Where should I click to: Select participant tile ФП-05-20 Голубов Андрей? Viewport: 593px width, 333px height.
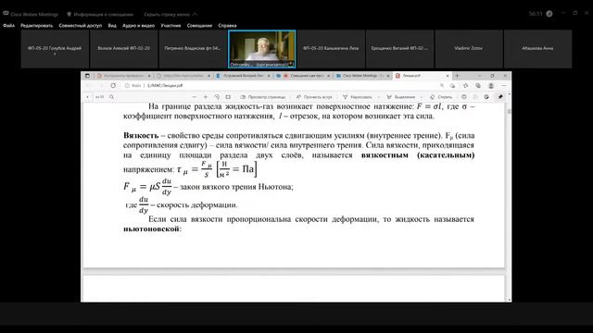[x=55, y=49]
